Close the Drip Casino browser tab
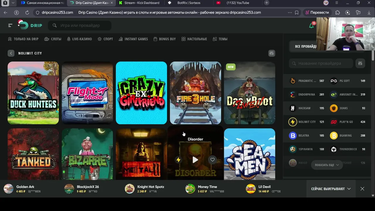 coord(112,3)
